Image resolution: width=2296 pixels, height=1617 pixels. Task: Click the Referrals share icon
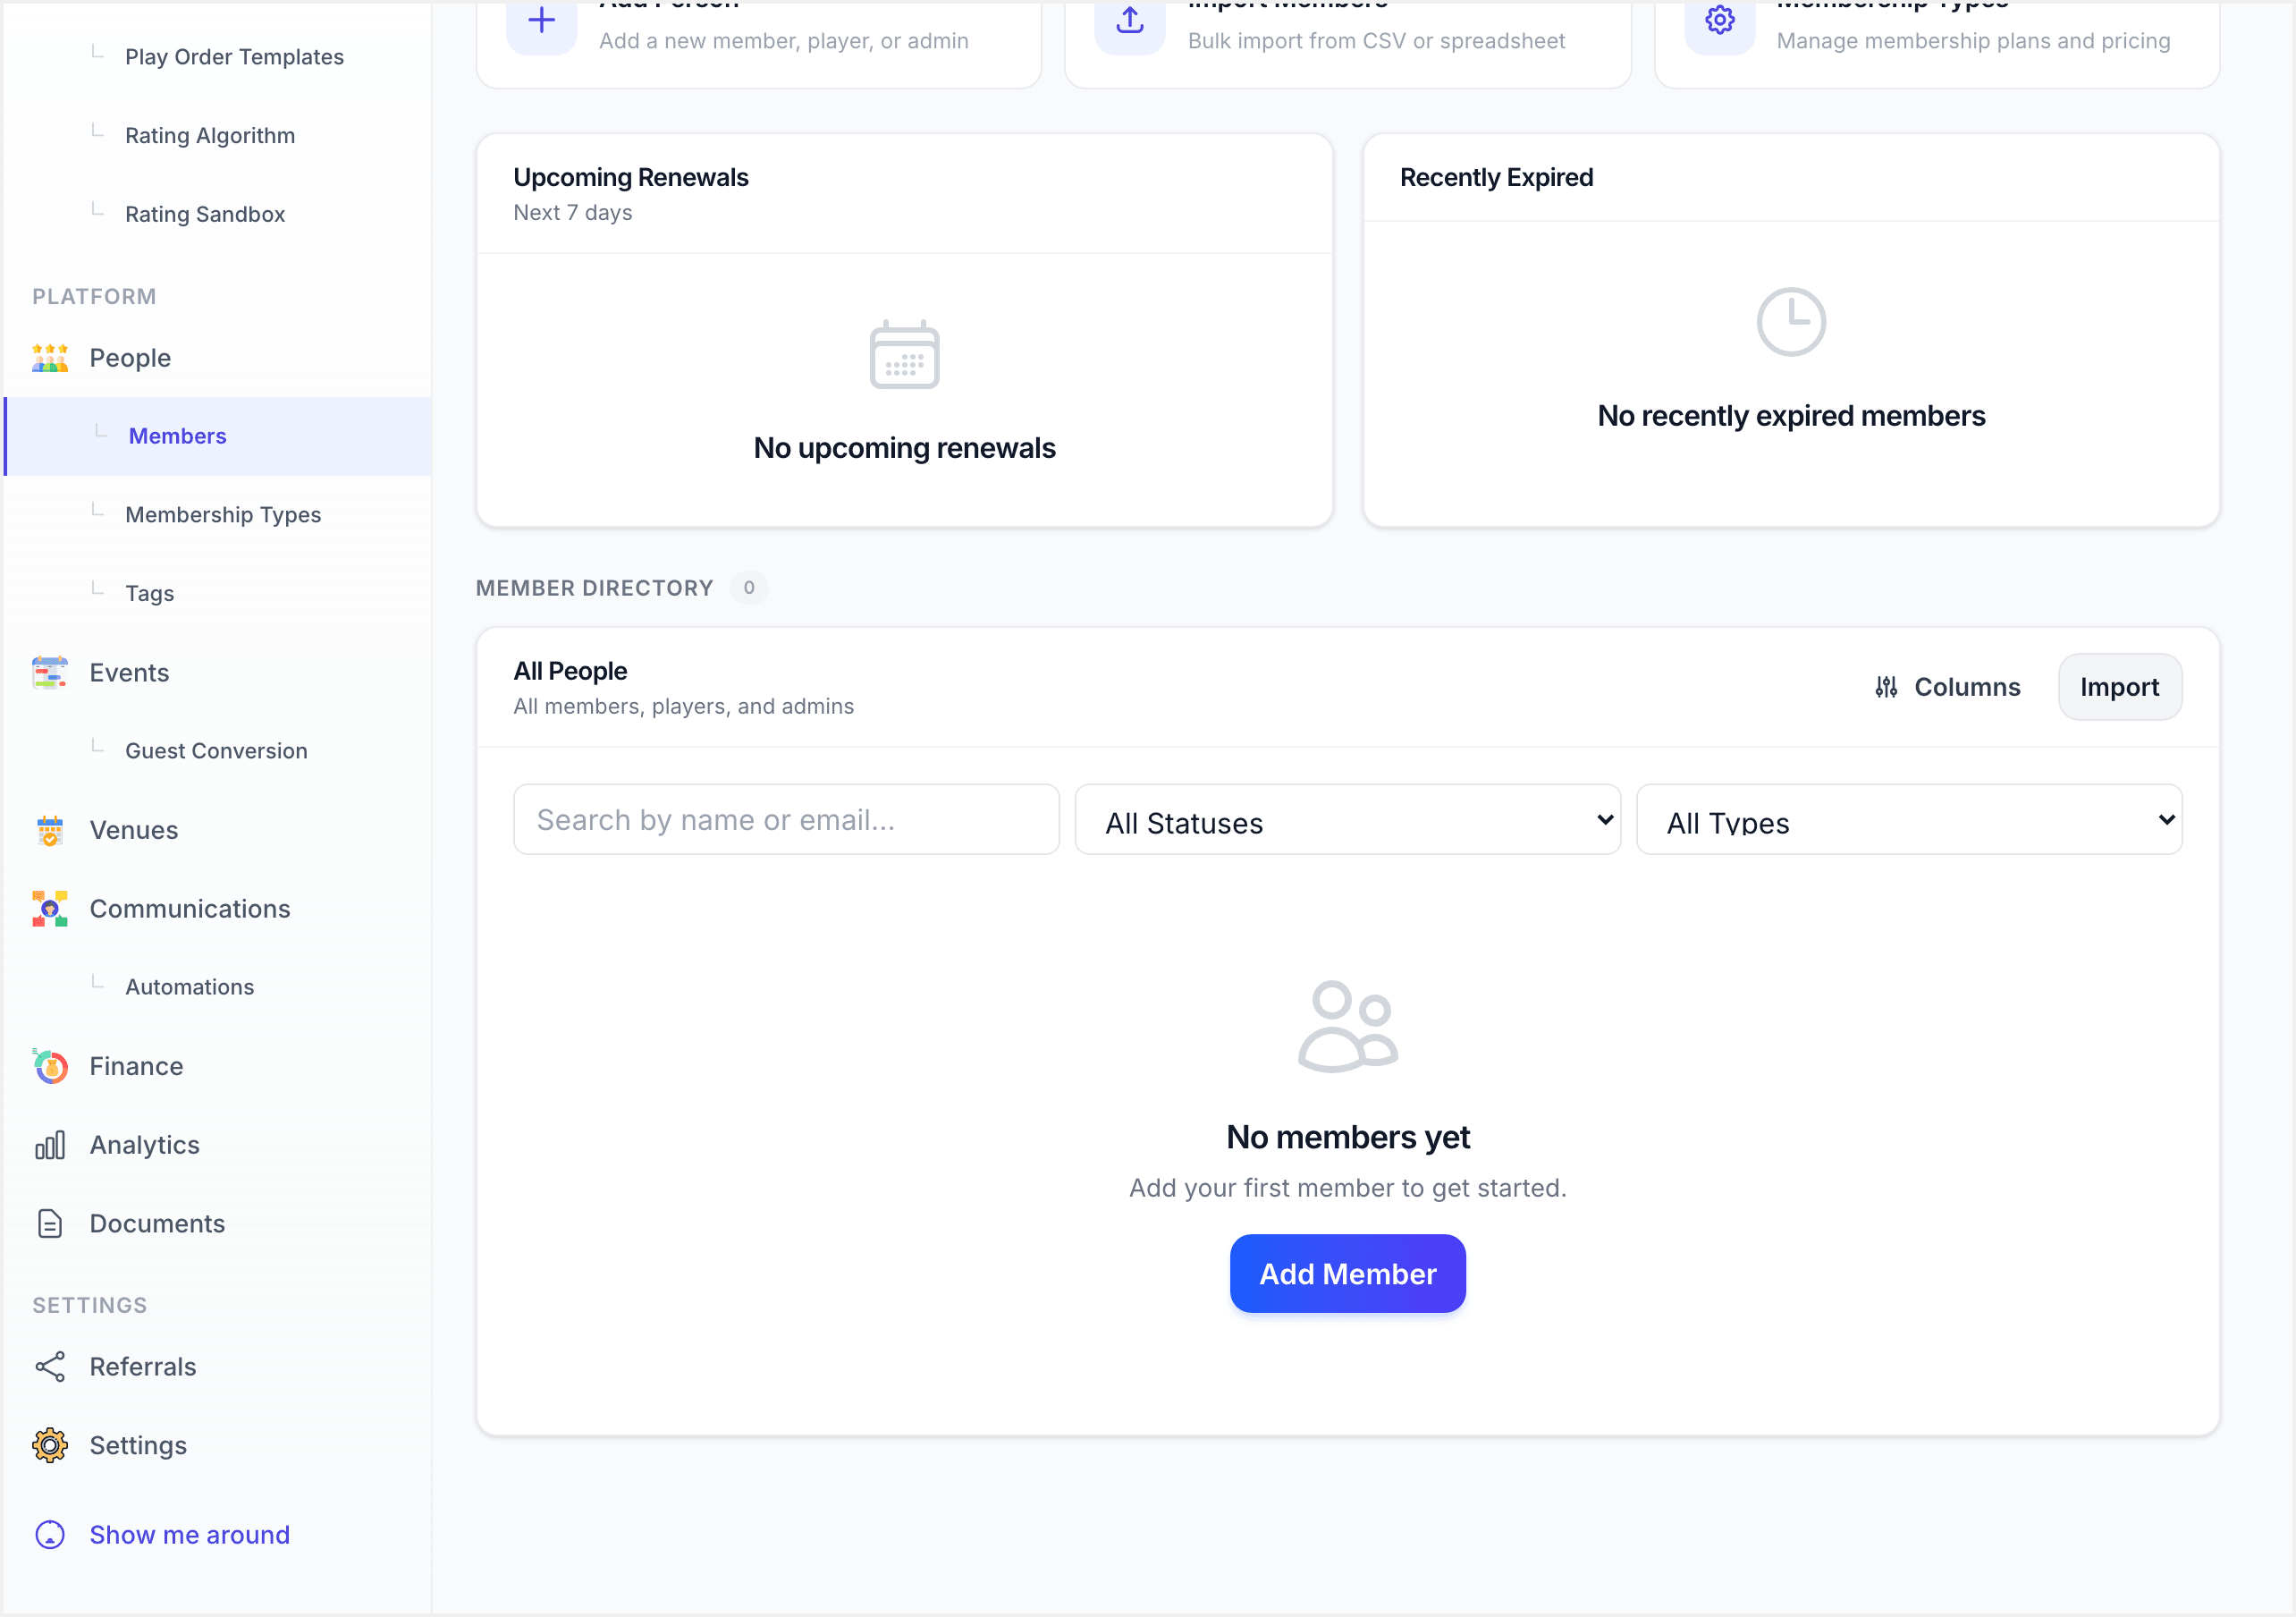(49, 1367)
